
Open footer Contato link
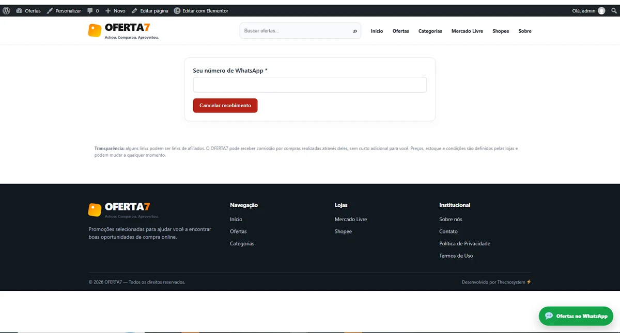(448, 231)
